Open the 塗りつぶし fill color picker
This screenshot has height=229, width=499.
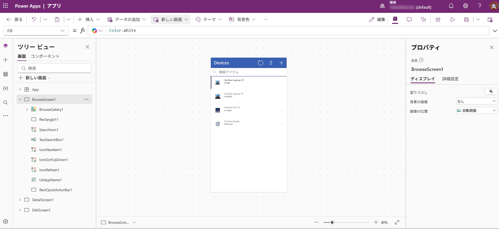[x=491, y=91]
